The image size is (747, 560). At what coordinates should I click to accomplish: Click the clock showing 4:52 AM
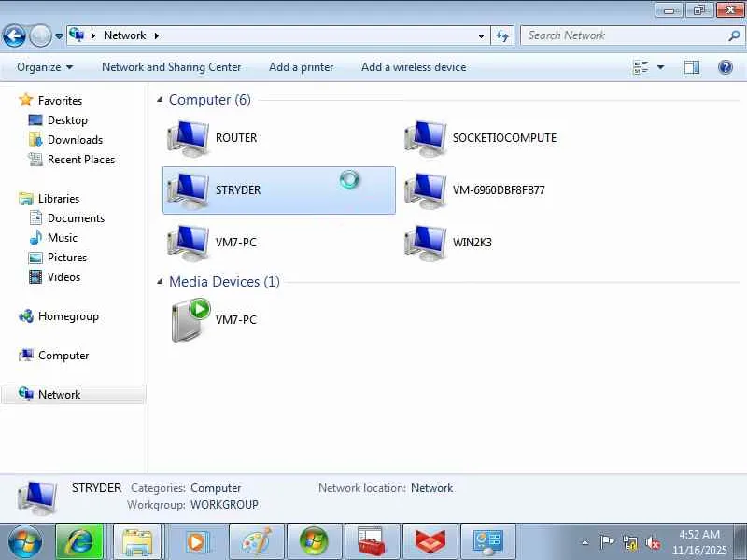(699, 534)
